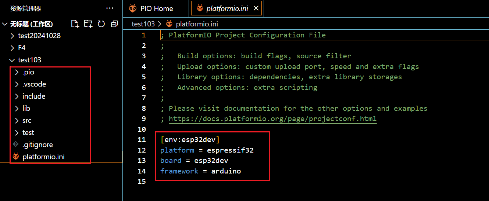Create a new file in workspace

75,24
